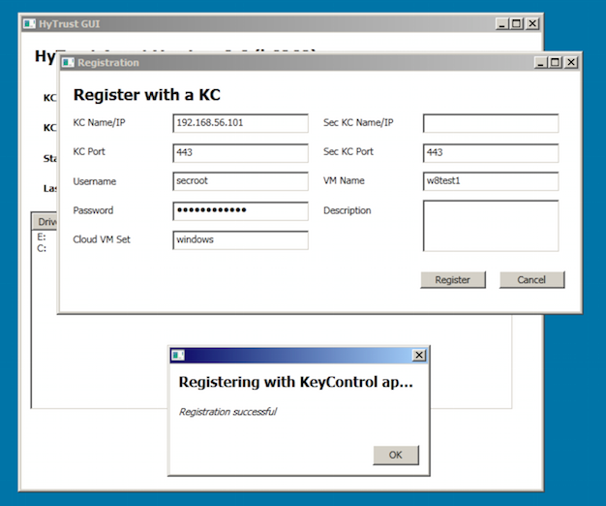Click the 'Register with a KC' heading
The image size is (606, 506).
147,95
